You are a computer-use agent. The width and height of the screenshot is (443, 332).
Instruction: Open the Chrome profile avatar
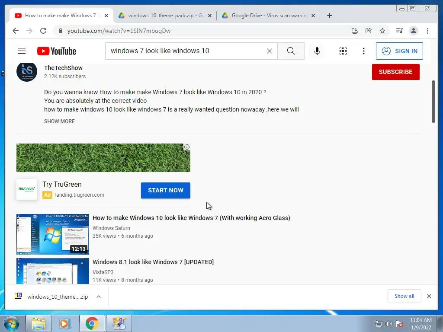pyautogui.click(x=413, y=31)
